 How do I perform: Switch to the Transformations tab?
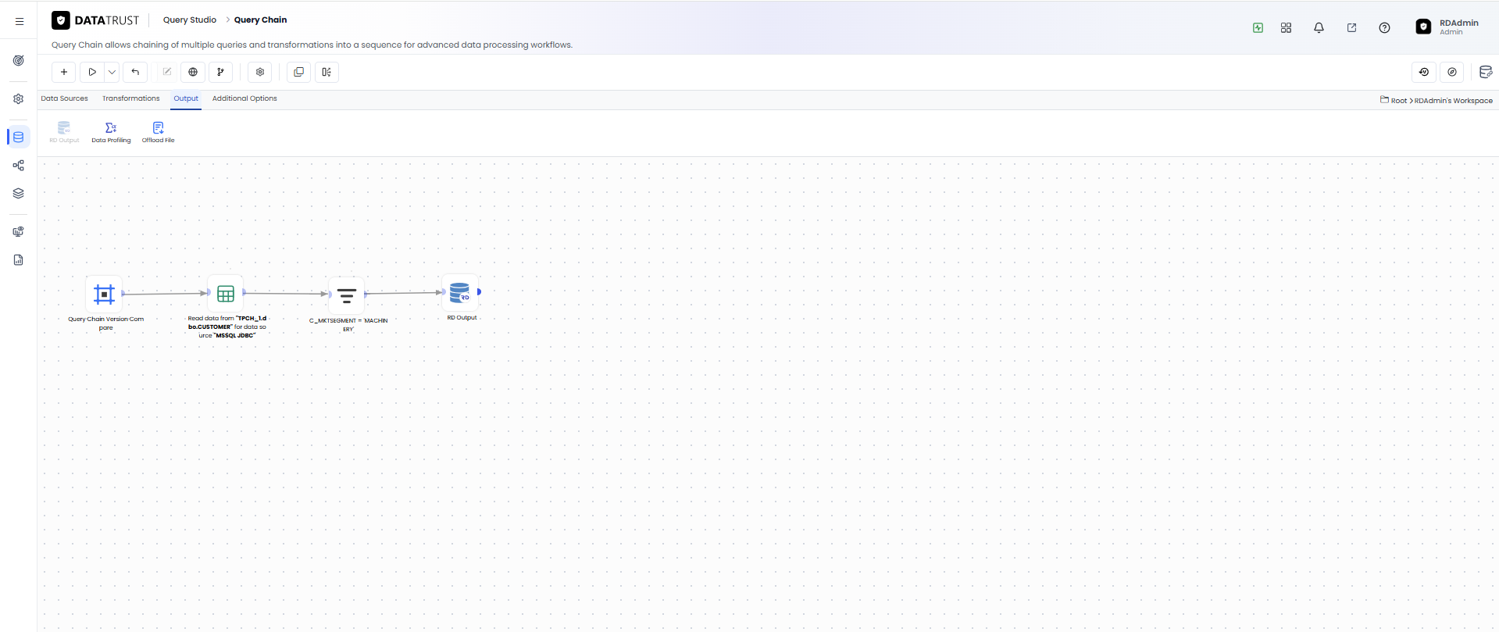tap(130, 98)
